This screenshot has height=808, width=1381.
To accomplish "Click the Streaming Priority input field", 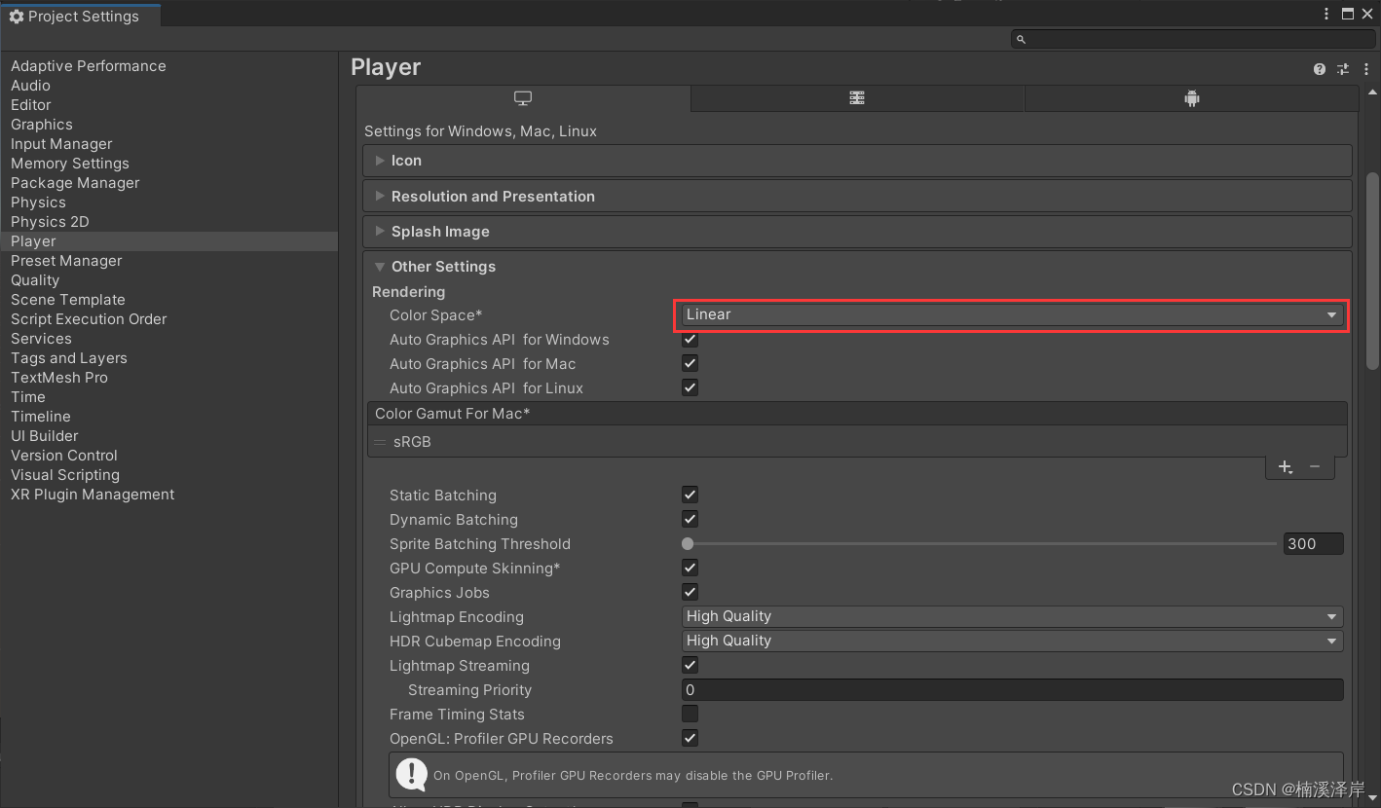I will coord(1012,689).
